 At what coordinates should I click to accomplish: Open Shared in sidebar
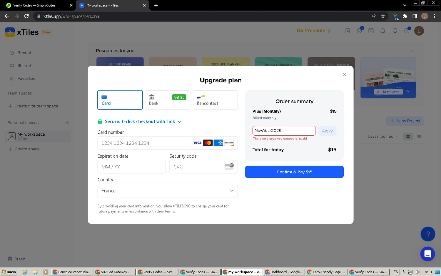(24, 66)
